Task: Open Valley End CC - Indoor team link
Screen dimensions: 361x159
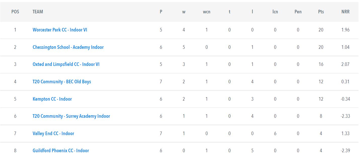Action: click(53, 133)
